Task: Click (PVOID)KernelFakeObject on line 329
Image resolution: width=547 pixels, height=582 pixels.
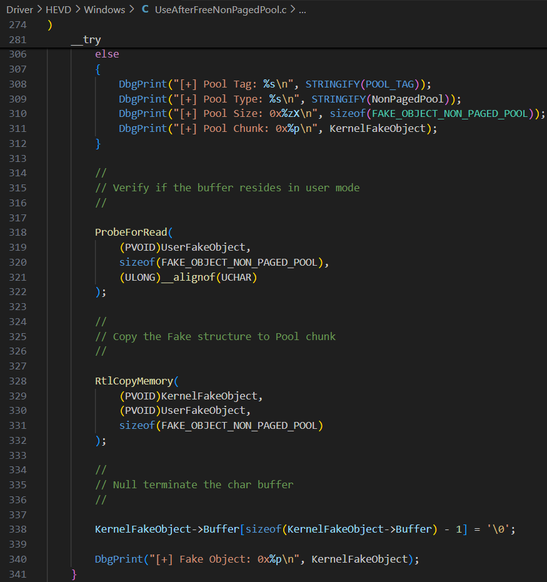Action: (188, 396)
